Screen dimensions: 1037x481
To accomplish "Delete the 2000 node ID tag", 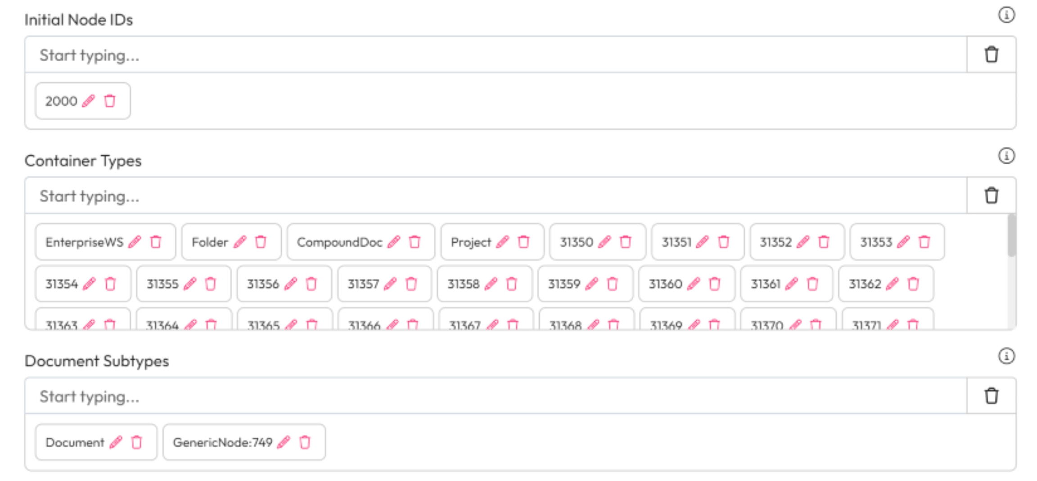I will pyautogui.click(x=110, y=101).
